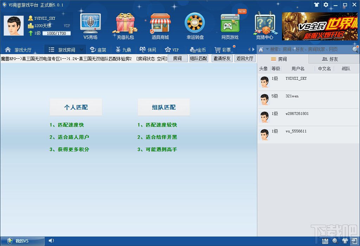
Task: Click 邀请好友 button
Action: 222,59
